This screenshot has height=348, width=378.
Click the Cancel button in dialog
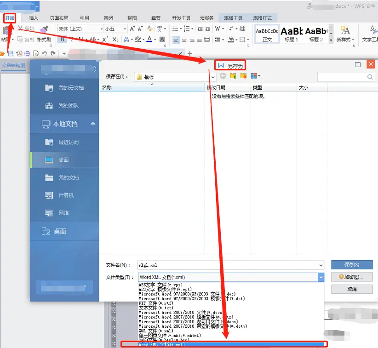352,289
